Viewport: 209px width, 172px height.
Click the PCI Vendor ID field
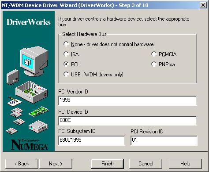click(127, 100)
